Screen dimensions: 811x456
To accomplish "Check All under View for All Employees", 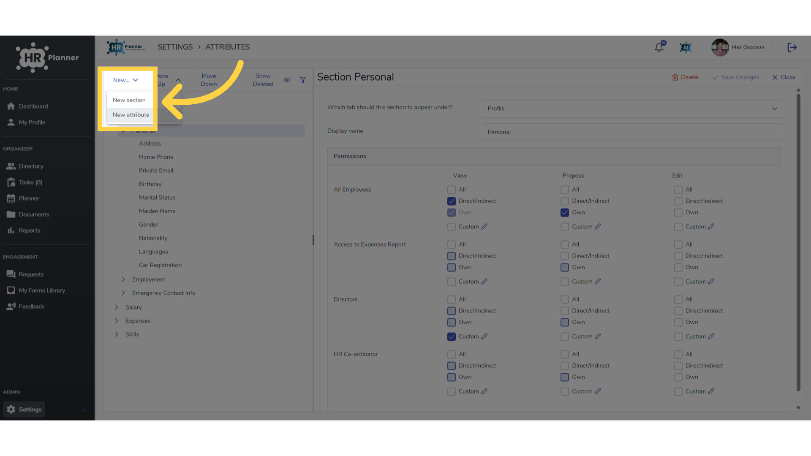I will coord(452,190).
